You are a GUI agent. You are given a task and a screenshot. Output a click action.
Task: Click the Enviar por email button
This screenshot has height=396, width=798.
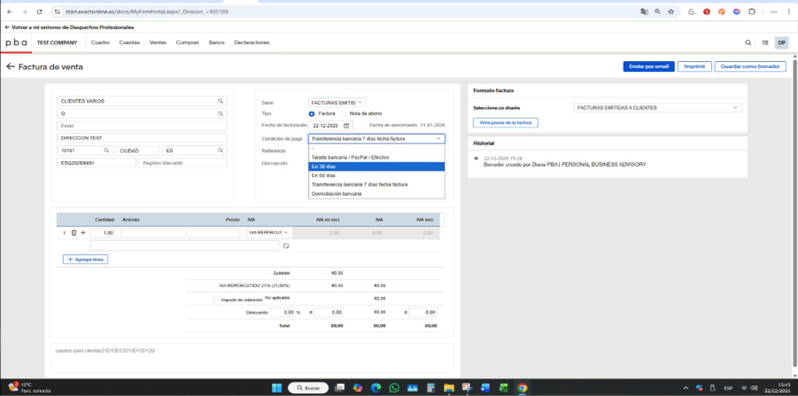(x=649, y=66)
